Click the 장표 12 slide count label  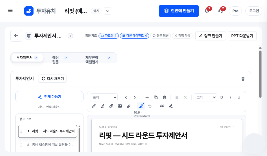pyautogui.click(x=25, y=119)
